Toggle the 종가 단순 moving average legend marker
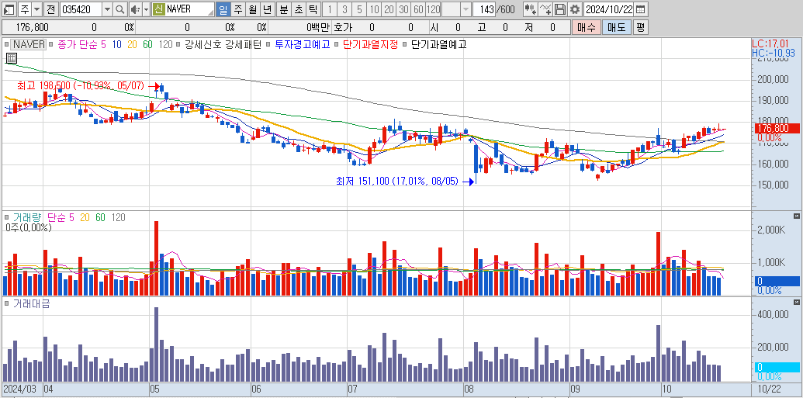 point(52,44)
